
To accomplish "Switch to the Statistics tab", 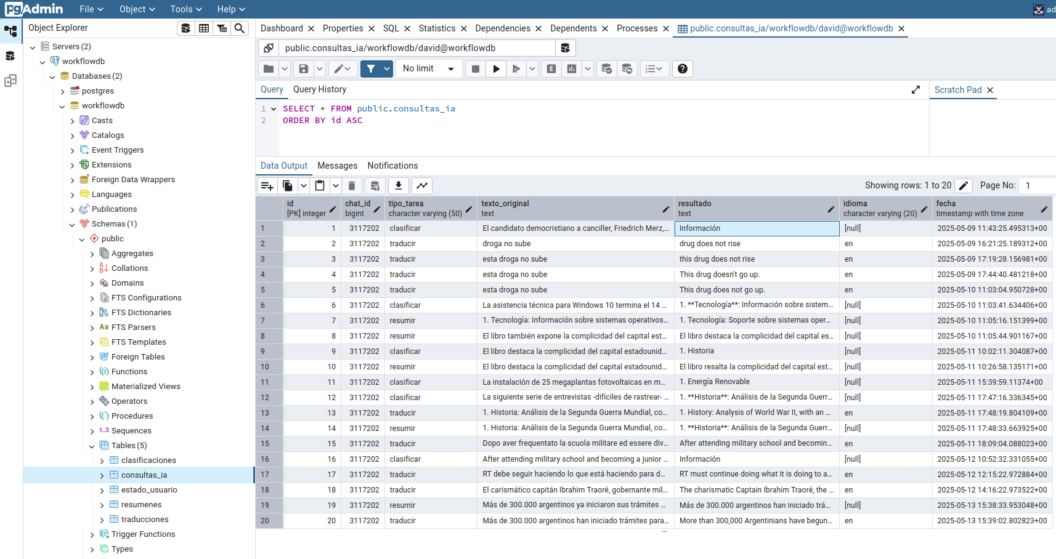I will [437, 28].
